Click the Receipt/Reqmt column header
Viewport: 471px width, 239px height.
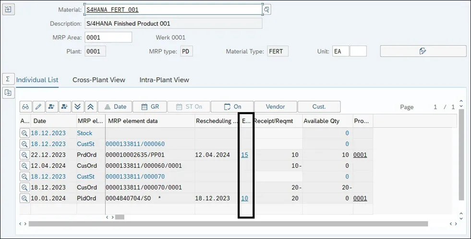click(278, 121)
